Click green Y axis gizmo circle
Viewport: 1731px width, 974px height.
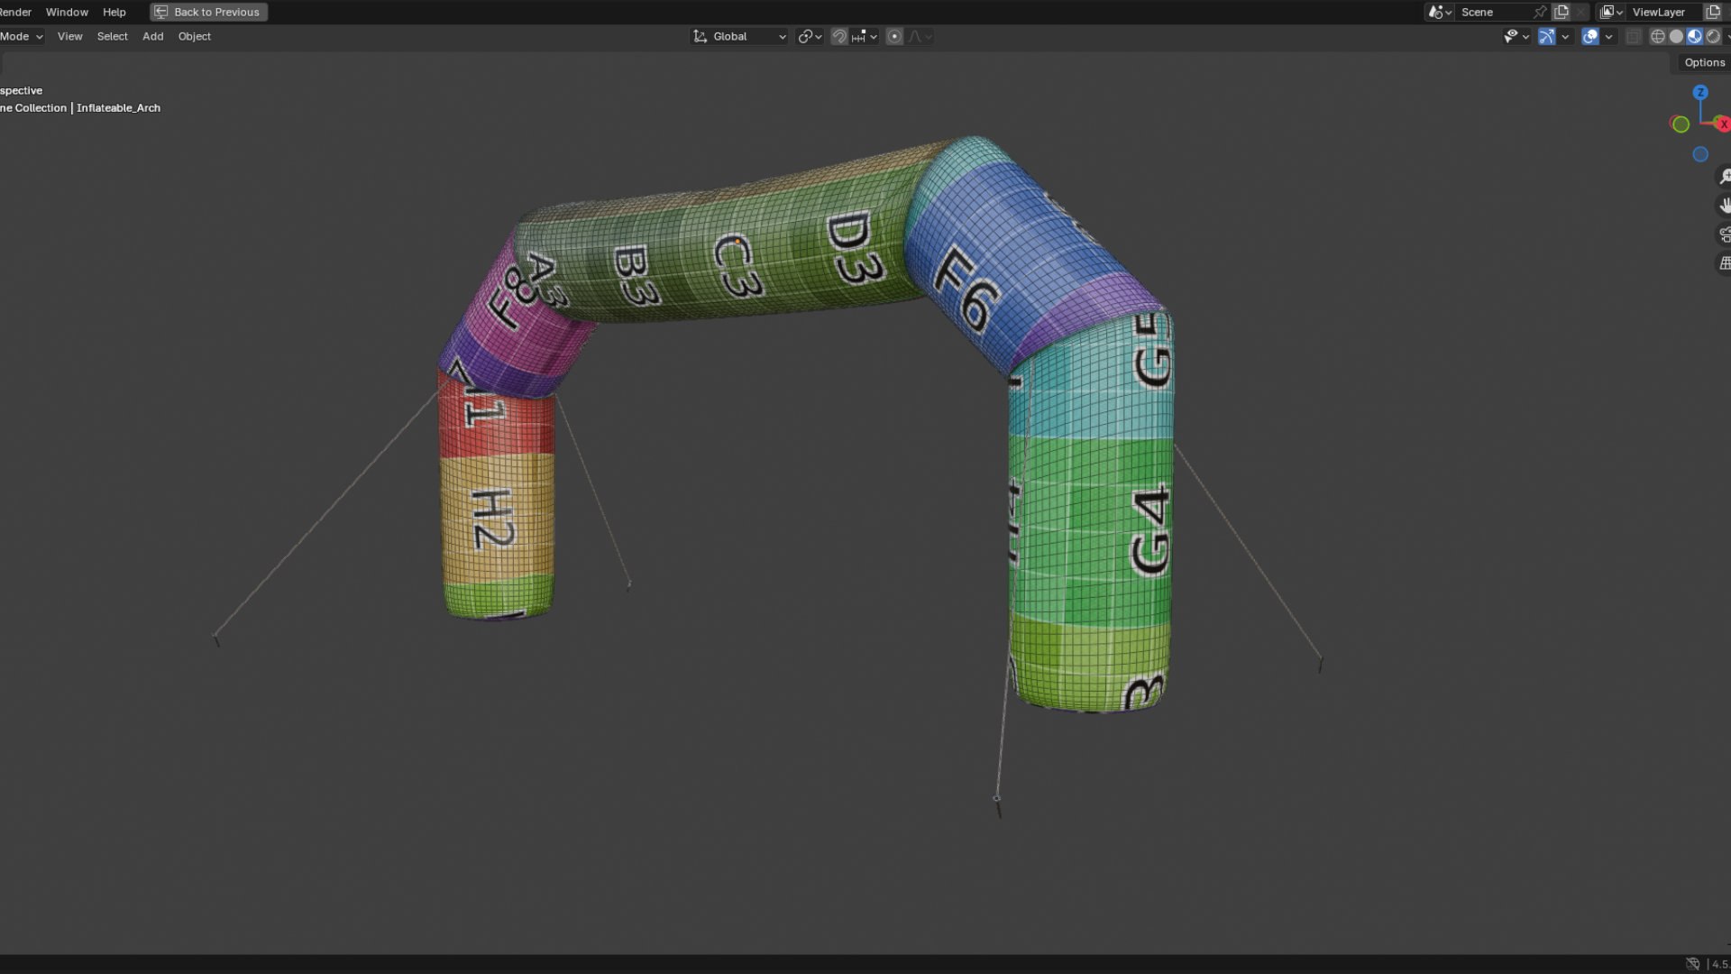tap(1681, 124)
